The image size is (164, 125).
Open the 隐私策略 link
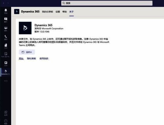click(31, 58)
